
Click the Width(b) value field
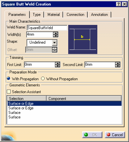pos(40,35)
